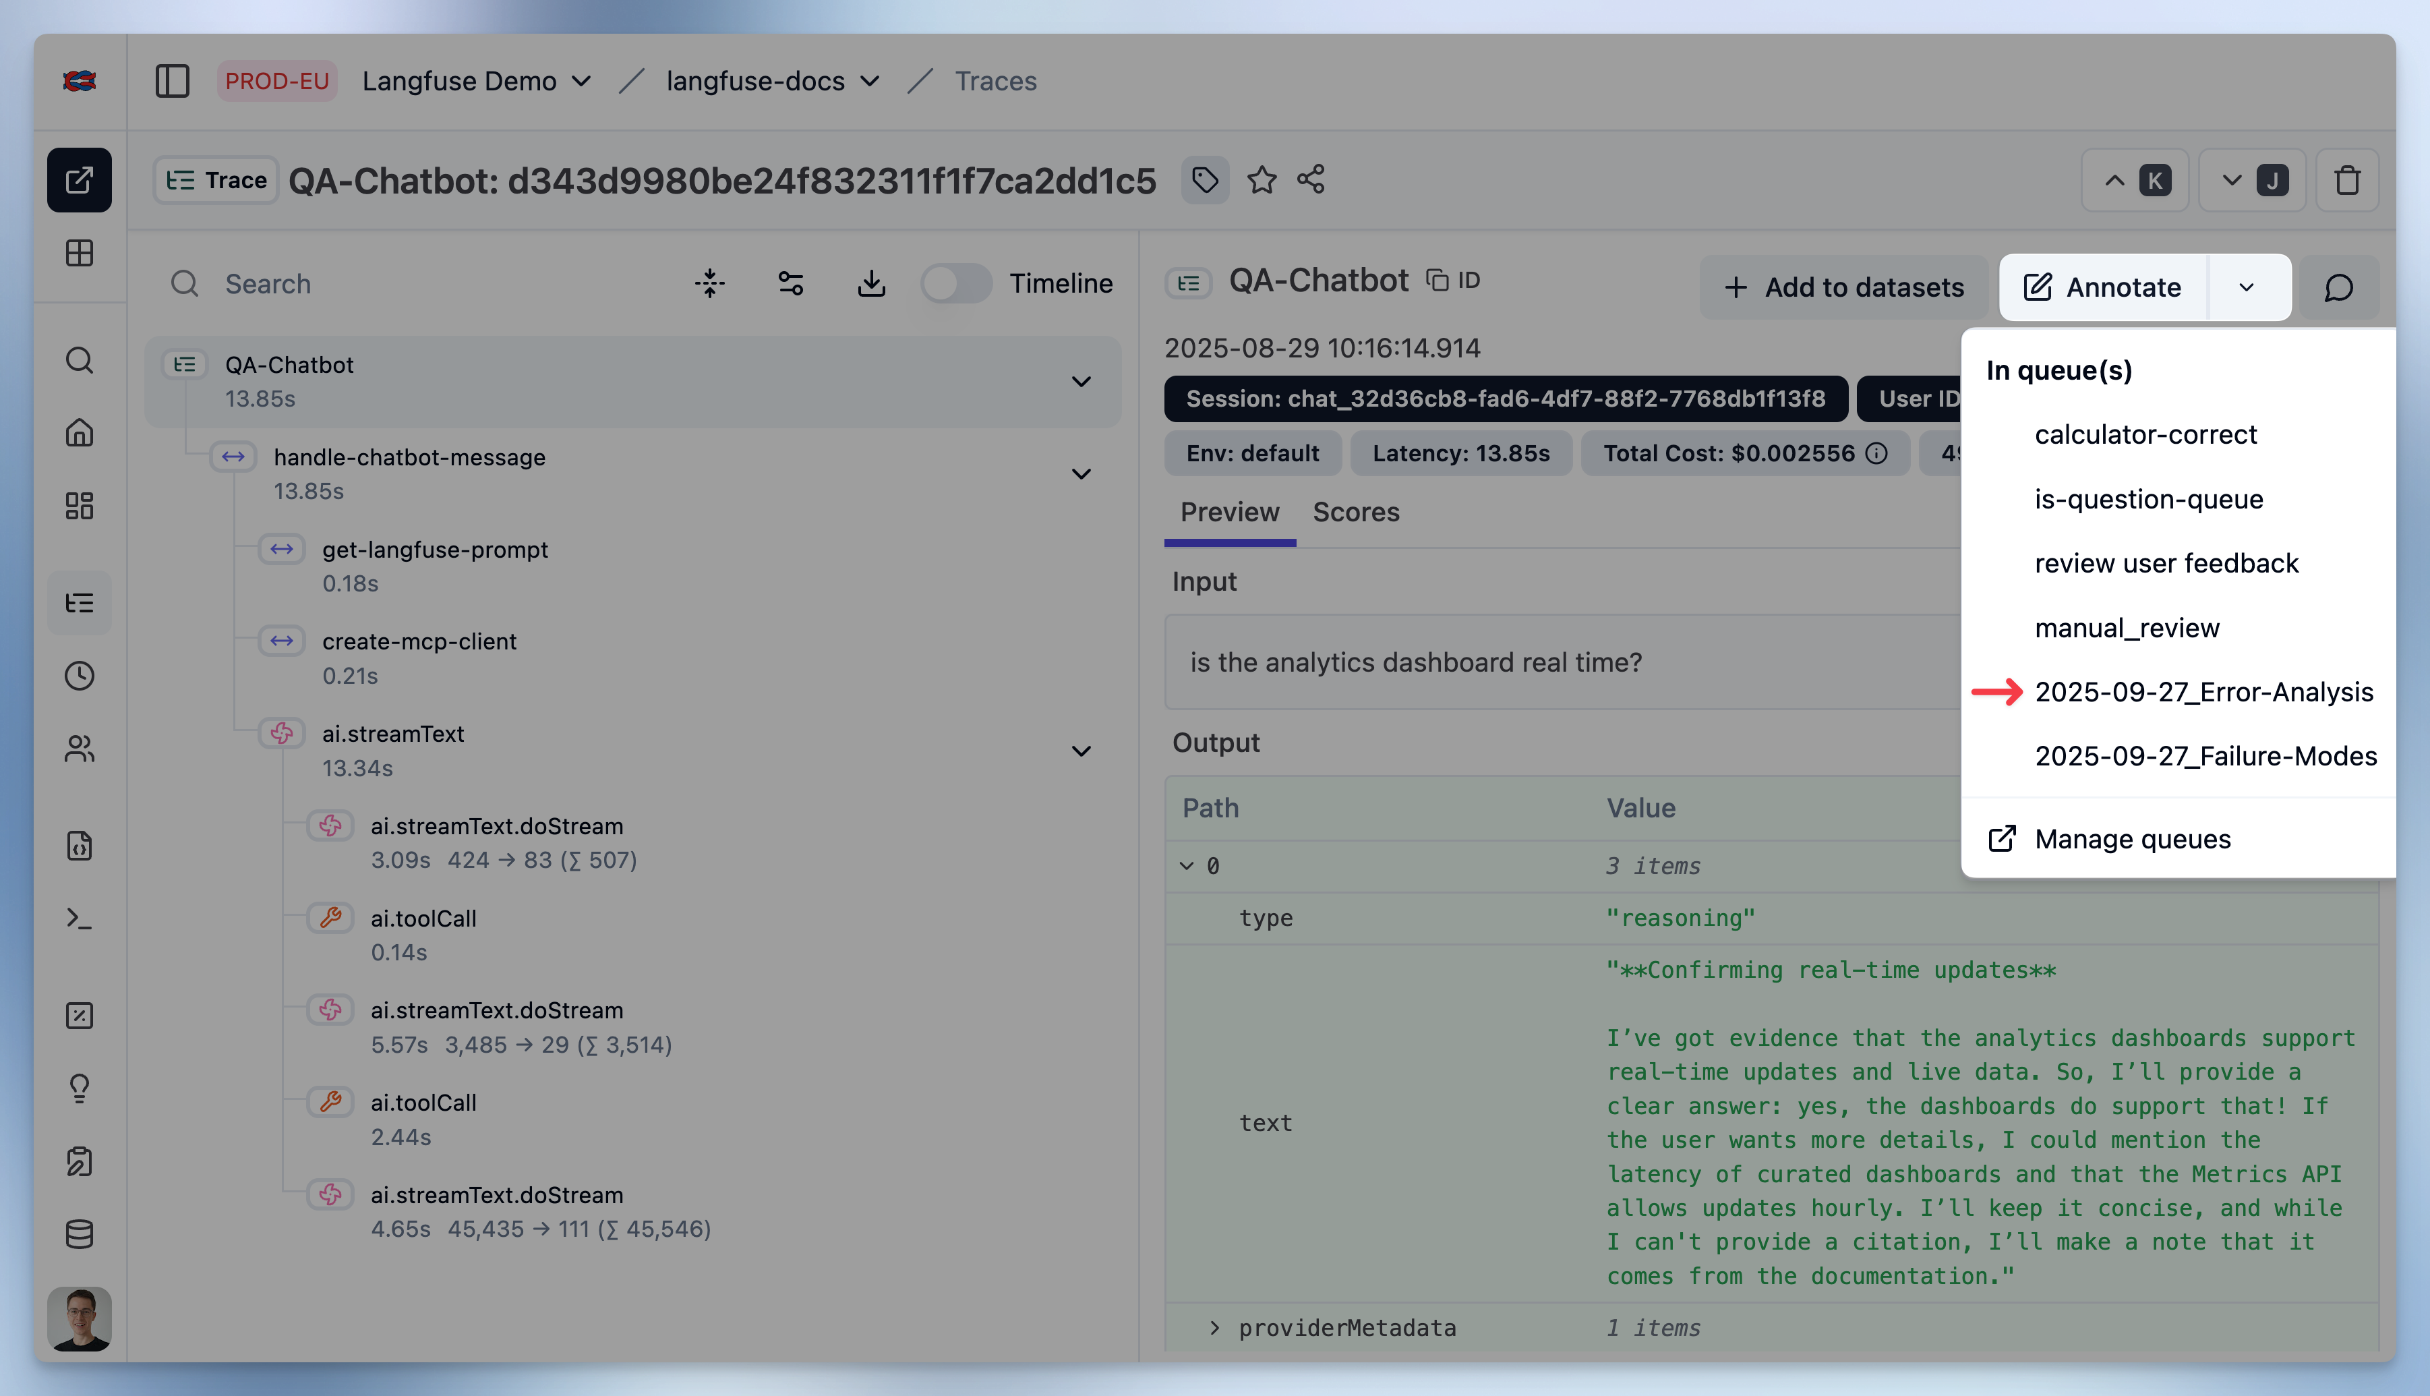Star the QA-Chatbot trace

tap(1262, 180)
